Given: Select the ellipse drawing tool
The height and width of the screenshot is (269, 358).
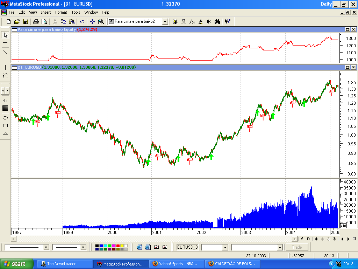Looking at the screenshot, I should click(5, 118).
